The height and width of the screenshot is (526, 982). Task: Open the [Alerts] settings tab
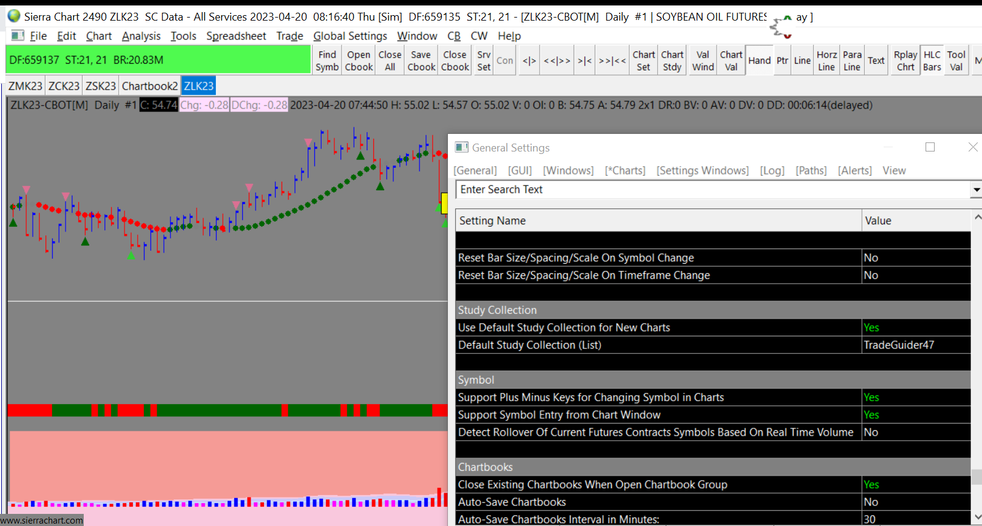855,170
